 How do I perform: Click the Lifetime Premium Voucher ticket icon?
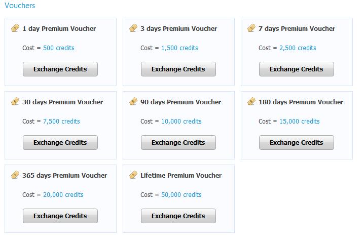(133, 175)
